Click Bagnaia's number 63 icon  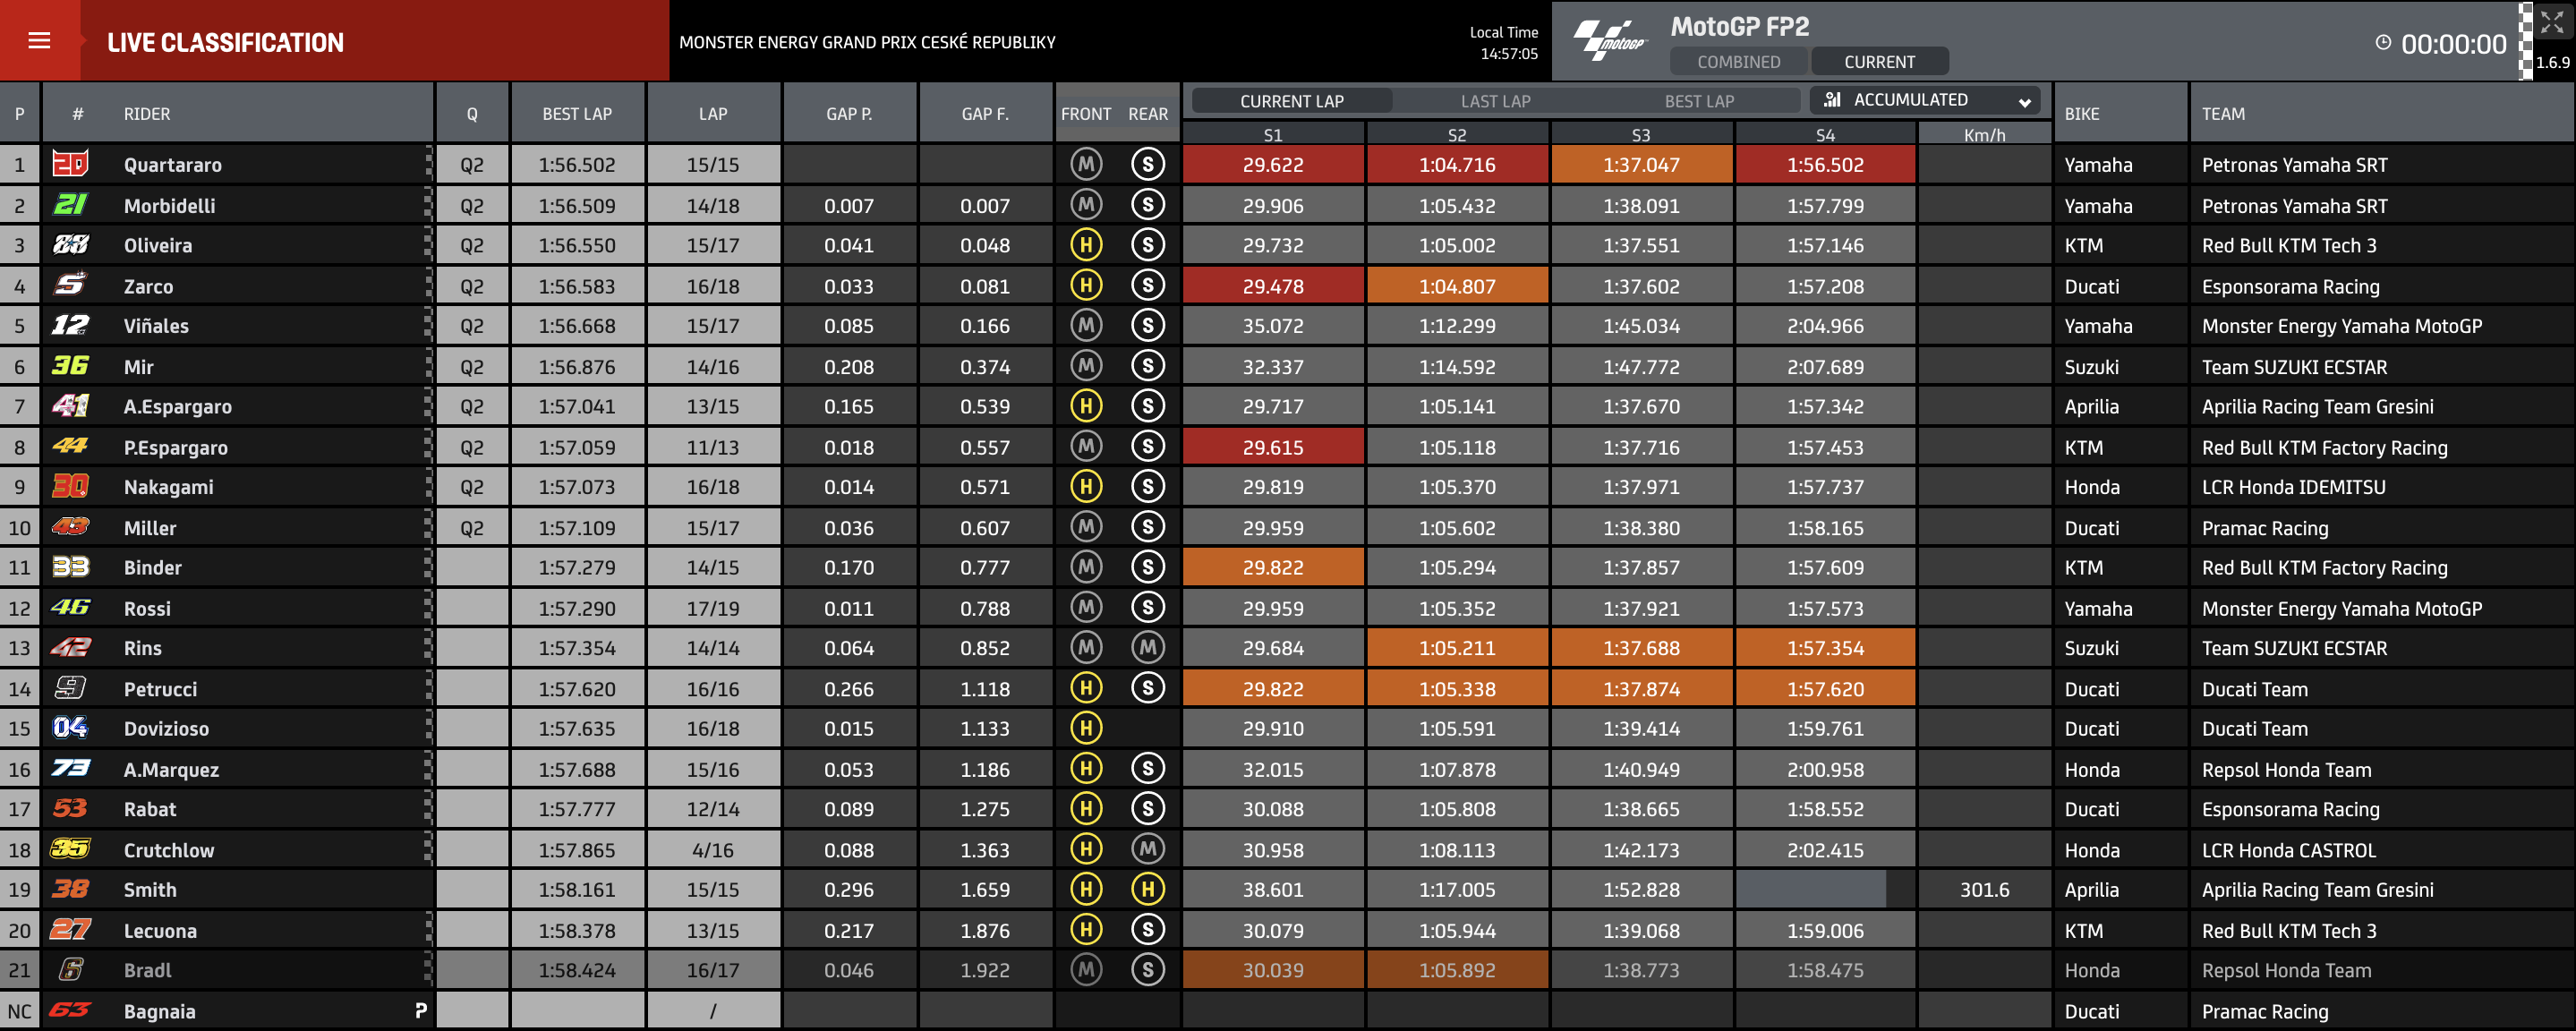click(x=70, y=1010)
